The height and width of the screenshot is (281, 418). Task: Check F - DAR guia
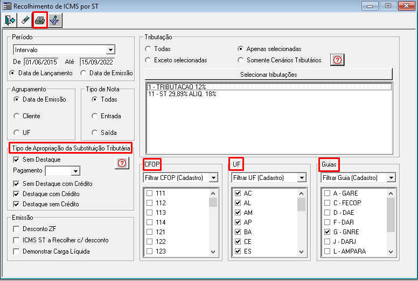coord(327,222)
